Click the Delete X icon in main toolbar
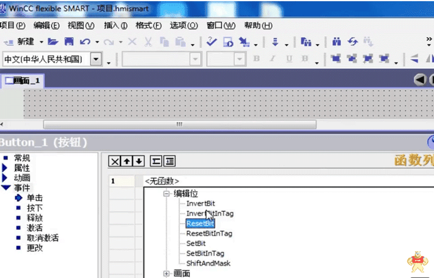The height and width of the screenshot is (278, 434). click(x=132, y=42)
